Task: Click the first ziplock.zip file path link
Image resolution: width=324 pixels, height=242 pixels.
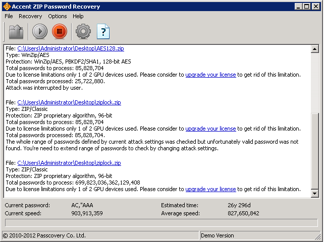Action: point(69,102)
